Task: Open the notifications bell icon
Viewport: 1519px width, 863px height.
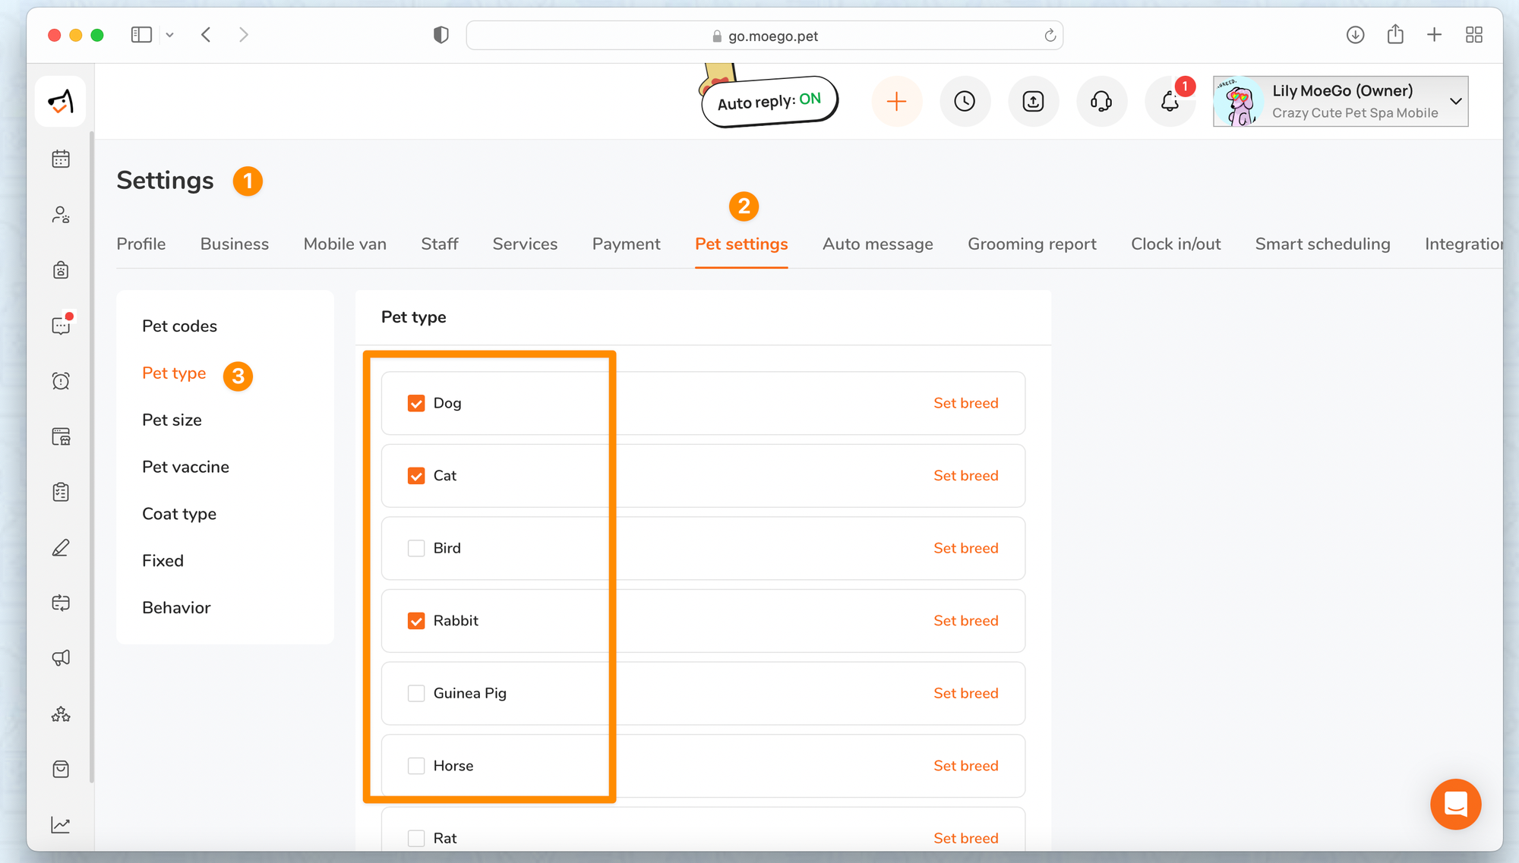Action: click(1170, 101)
